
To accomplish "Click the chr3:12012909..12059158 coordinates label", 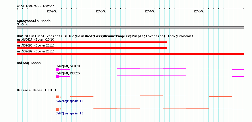I will (37, 6).
